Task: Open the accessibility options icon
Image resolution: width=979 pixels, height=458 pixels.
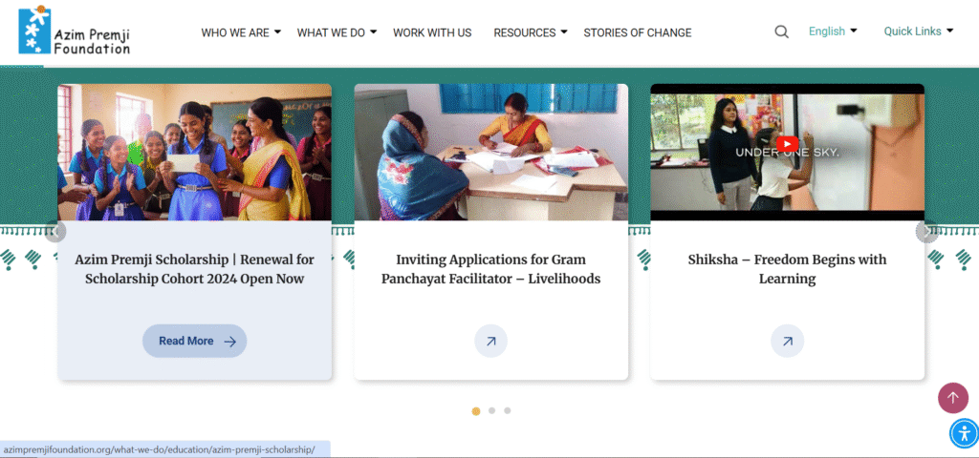Action: tap(964, 433)
